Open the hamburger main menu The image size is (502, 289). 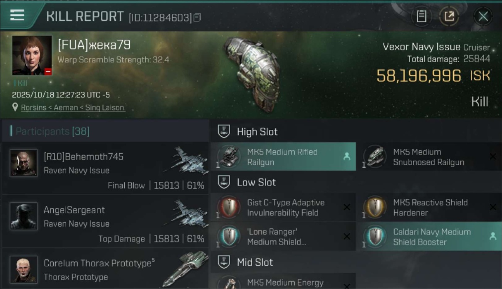pos(17,15)
